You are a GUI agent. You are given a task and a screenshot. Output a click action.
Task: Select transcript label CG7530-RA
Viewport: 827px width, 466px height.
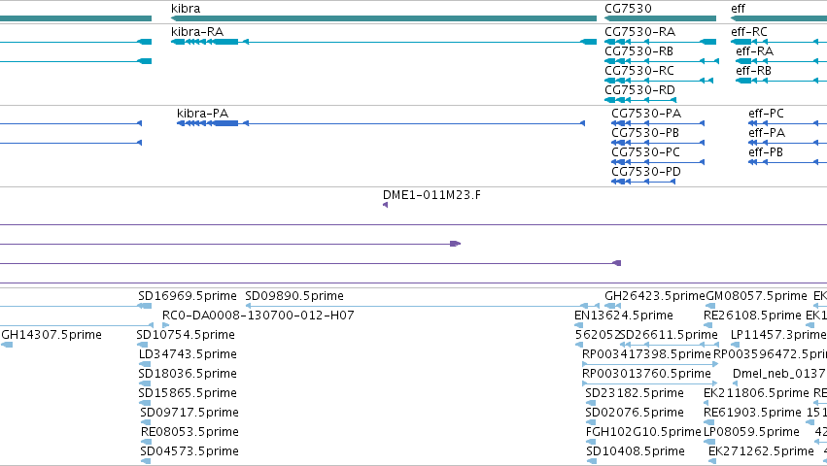(639, 32)
